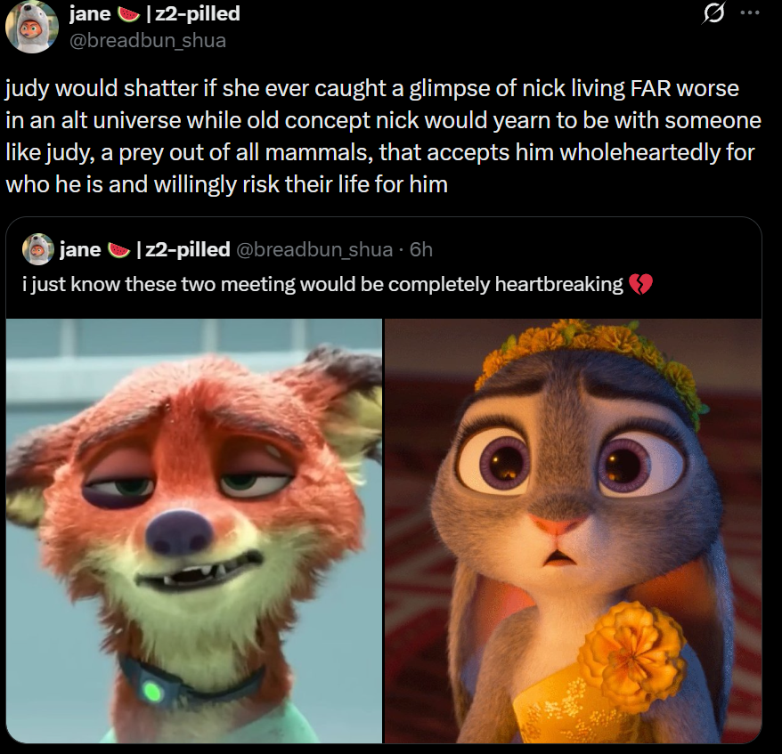Click the quoted tweet's small profile avatar
Screen dimensions: 782x754
click(x=38, y=248)
